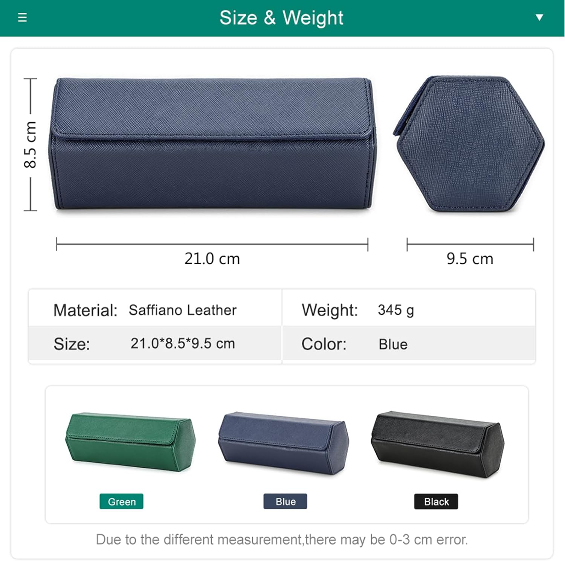The width and height of the screenshot is (565, 561).
Task: Click the Saffiano Leather material value
Action: pyautogui.click(x=183, y=310)
